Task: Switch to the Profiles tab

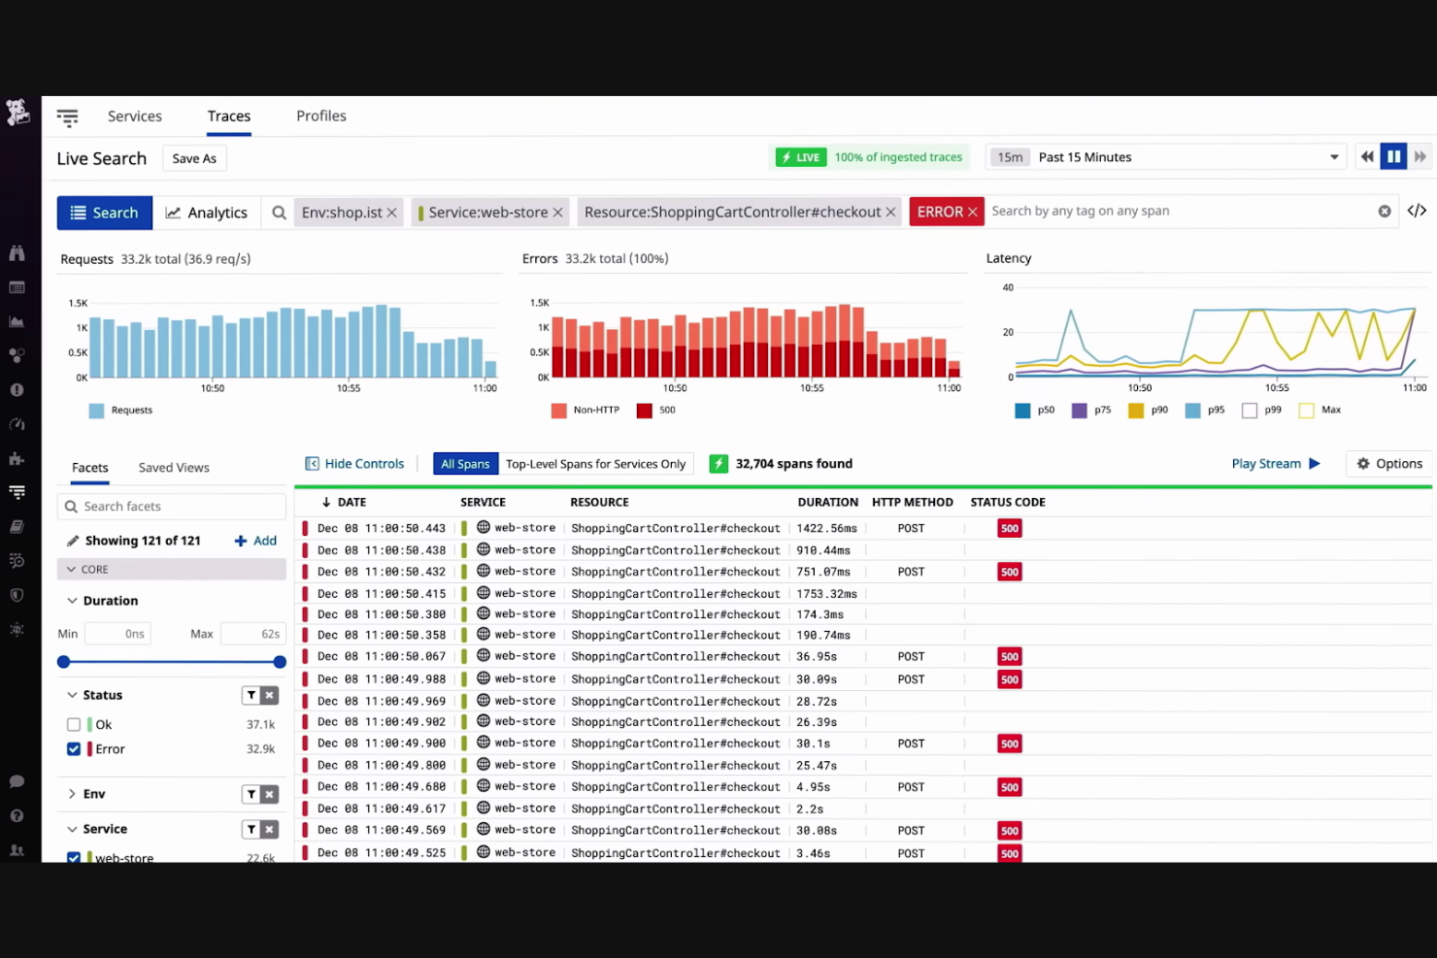Action: tap(320, 116)
